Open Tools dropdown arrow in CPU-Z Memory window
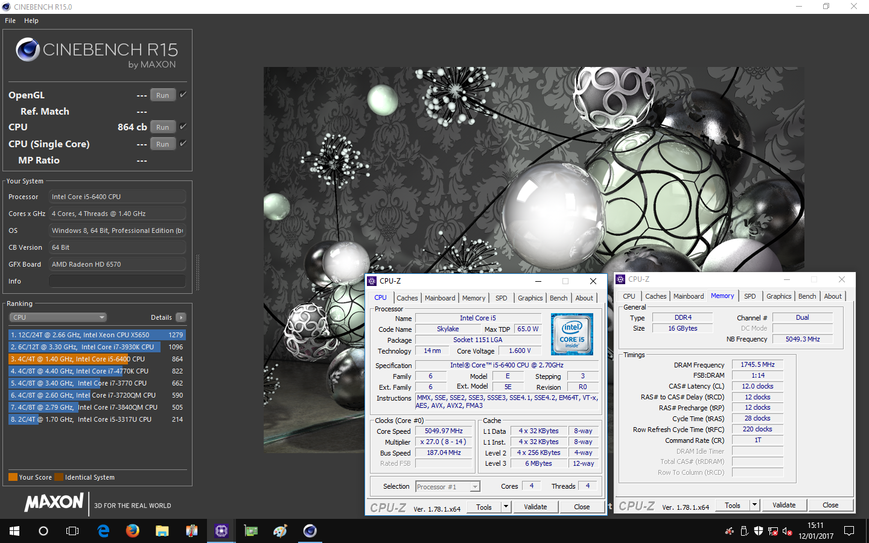The width and height of the screenshot is (869, 543). click(754, 505)
